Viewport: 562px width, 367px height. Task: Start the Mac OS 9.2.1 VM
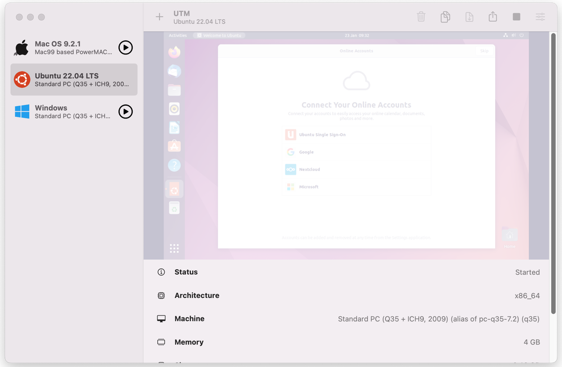[x=125, y=48]
